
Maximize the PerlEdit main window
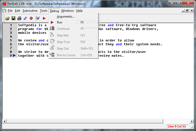click(x=179, y=3)
